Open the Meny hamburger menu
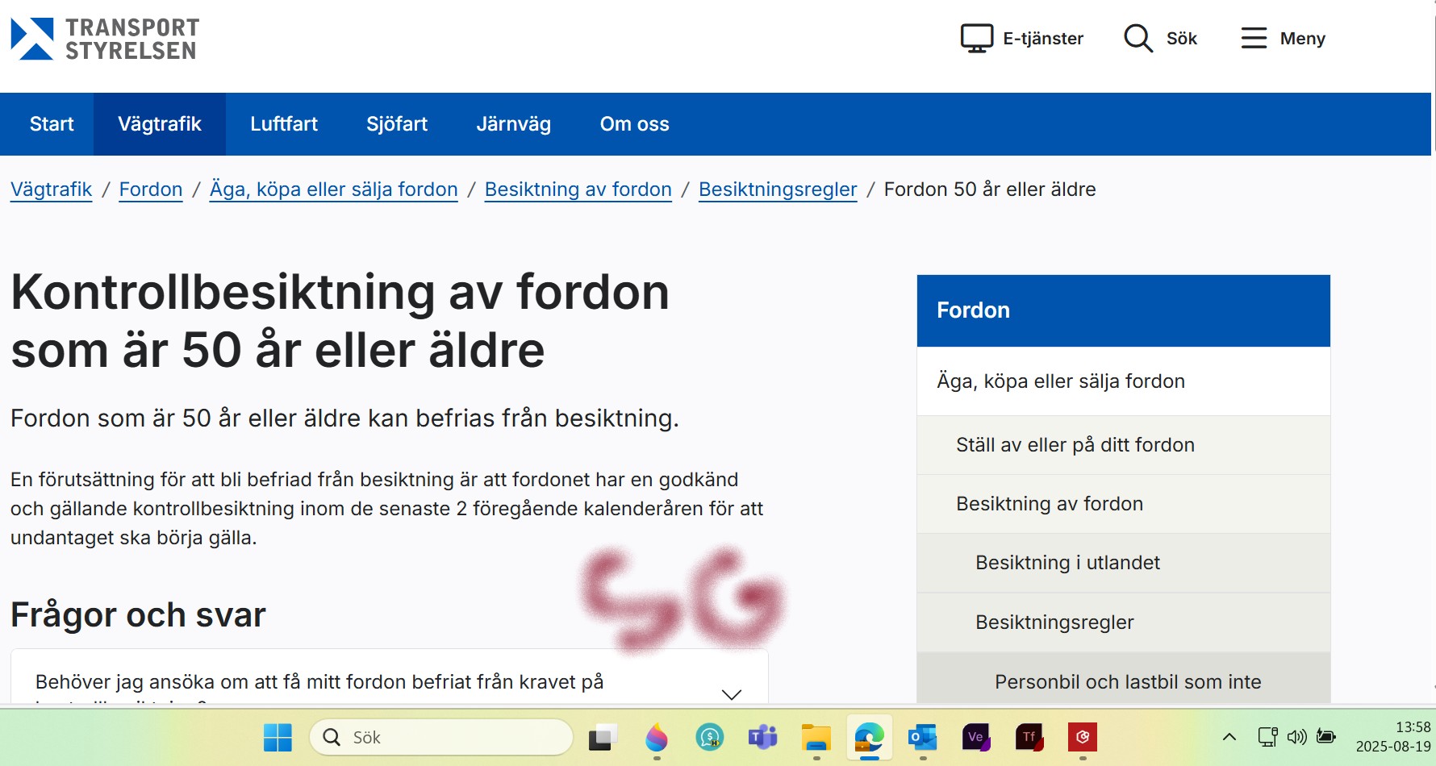 click(1283, 39)
